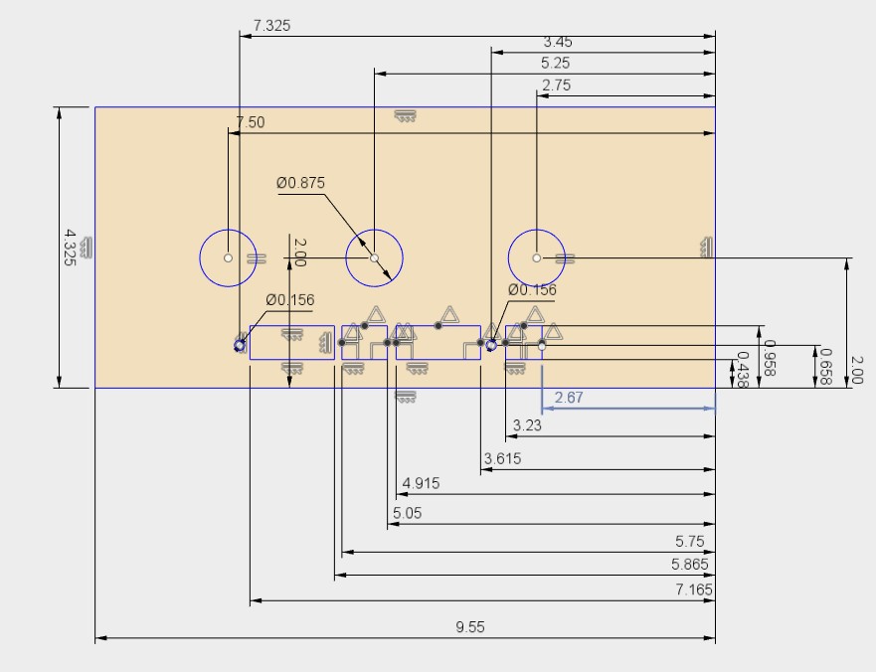Select the 4.325 vertical height dimension
This screenshot has width=876, height=672.
click(x=68, y=248)
